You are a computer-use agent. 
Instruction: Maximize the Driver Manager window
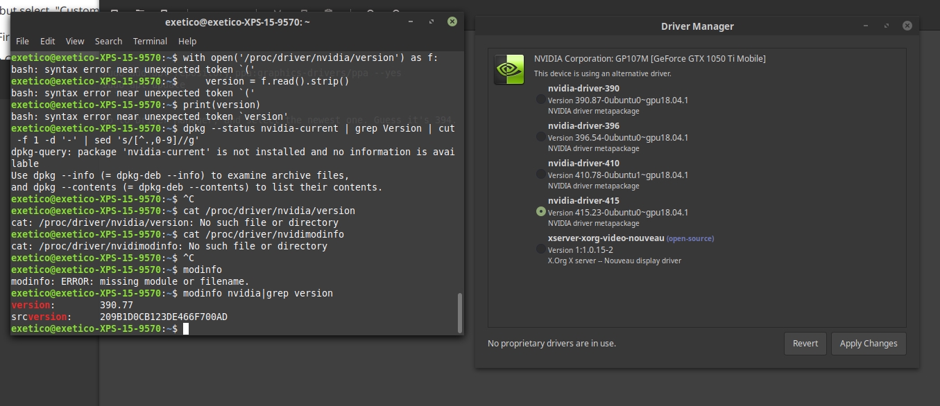[887, 26]
